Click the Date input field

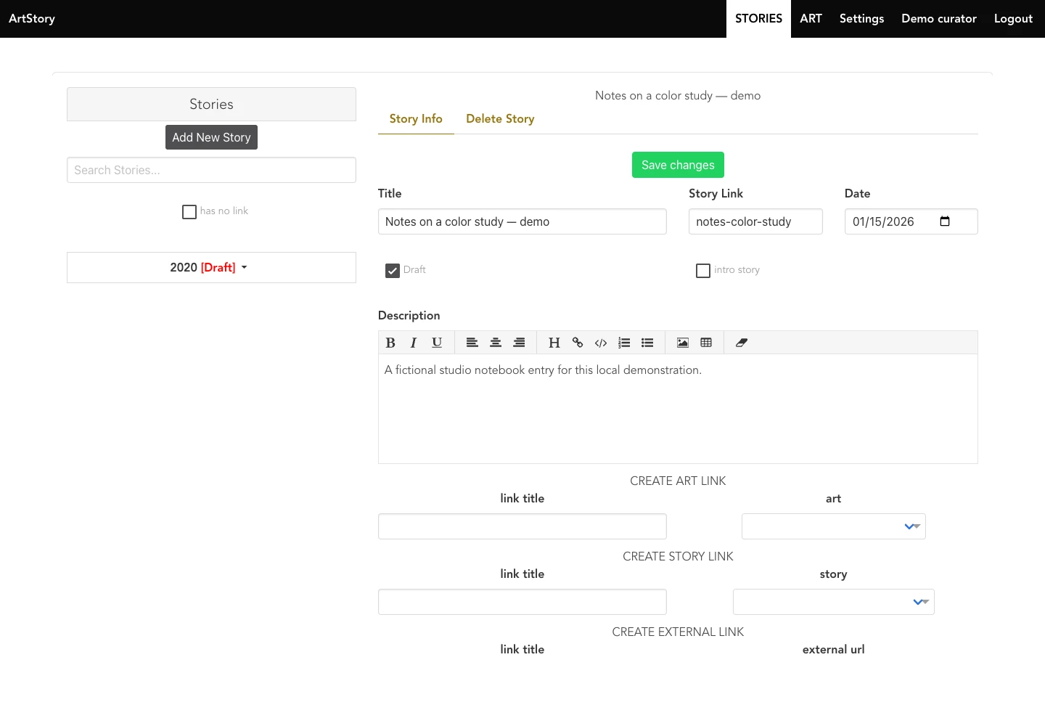911,221
